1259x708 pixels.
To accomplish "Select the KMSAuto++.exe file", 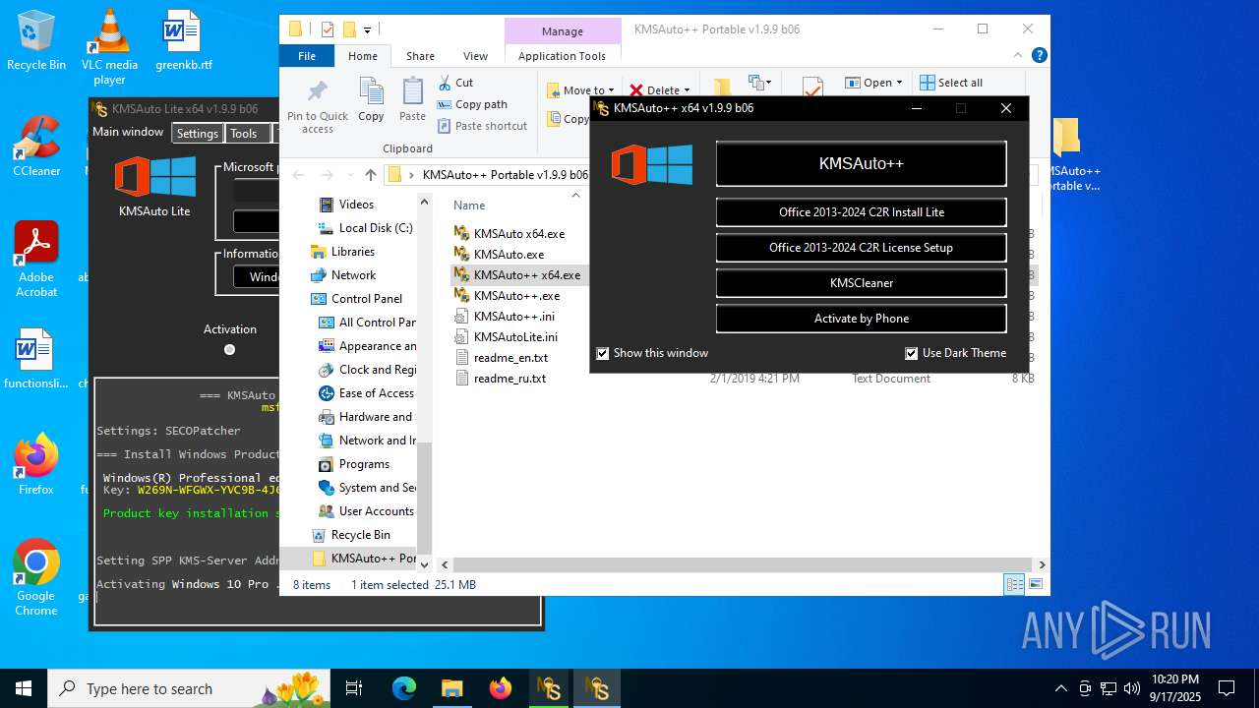I will point(518,296).
